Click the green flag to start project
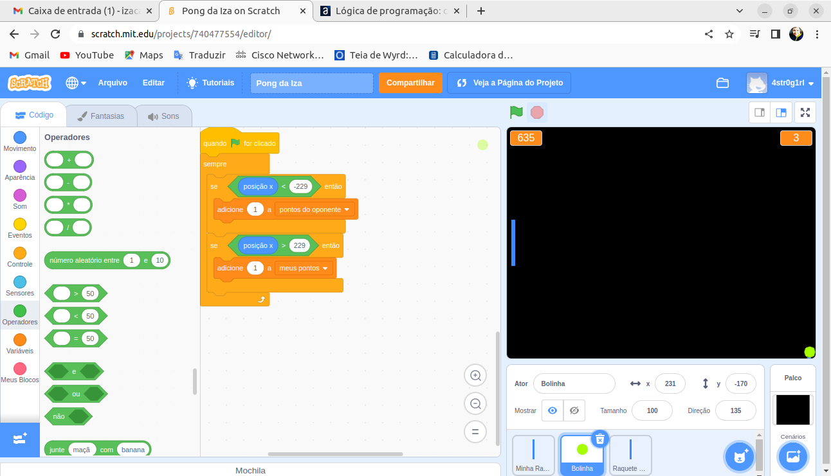Screen dimensions: 831x476 click(x=516, y=112)
